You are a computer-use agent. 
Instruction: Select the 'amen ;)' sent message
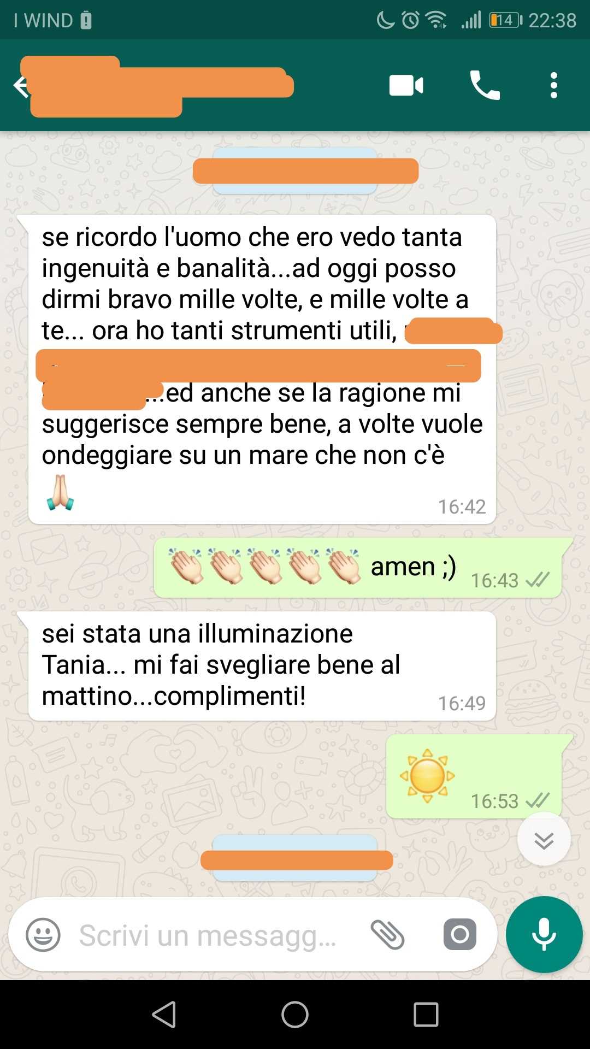click(358, 568)
